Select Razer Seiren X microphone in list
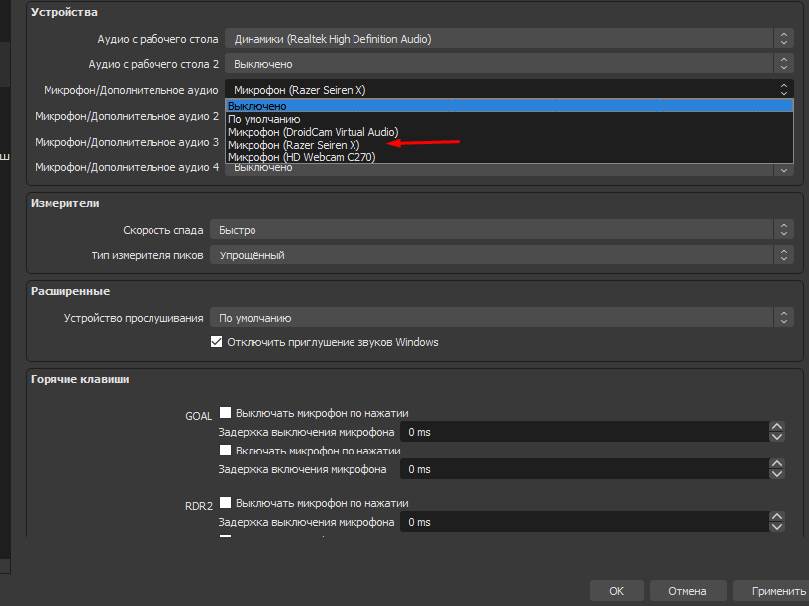The width and height of the screenshot is (809, 606). tap(293, 145)
